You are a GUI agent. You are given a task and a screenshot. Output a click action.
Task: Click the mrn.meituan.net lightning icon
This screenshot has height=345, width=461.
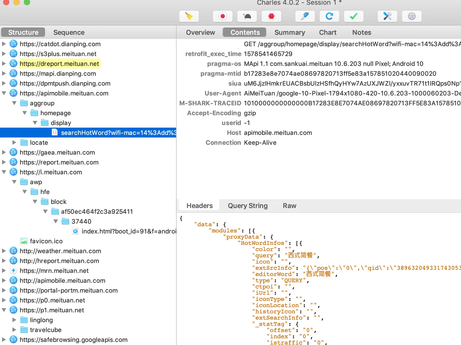(x=13, y=271)
